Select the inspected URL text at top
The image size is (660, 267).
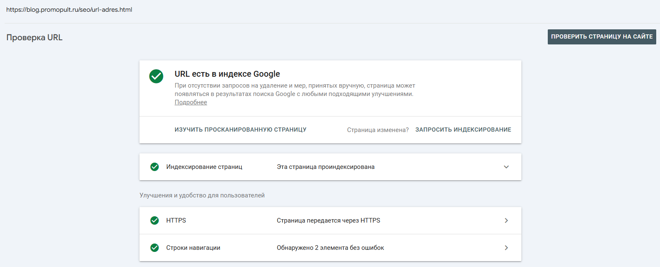pyautogui.click(x=69, y=10)
